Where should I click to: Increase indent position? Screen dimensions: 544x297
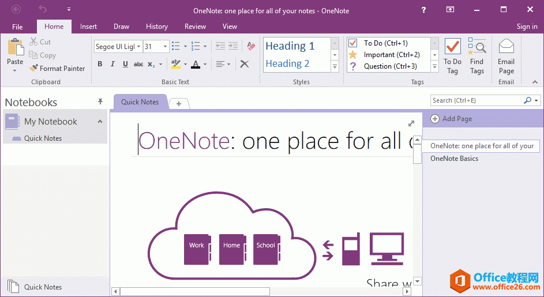point(233,46)
